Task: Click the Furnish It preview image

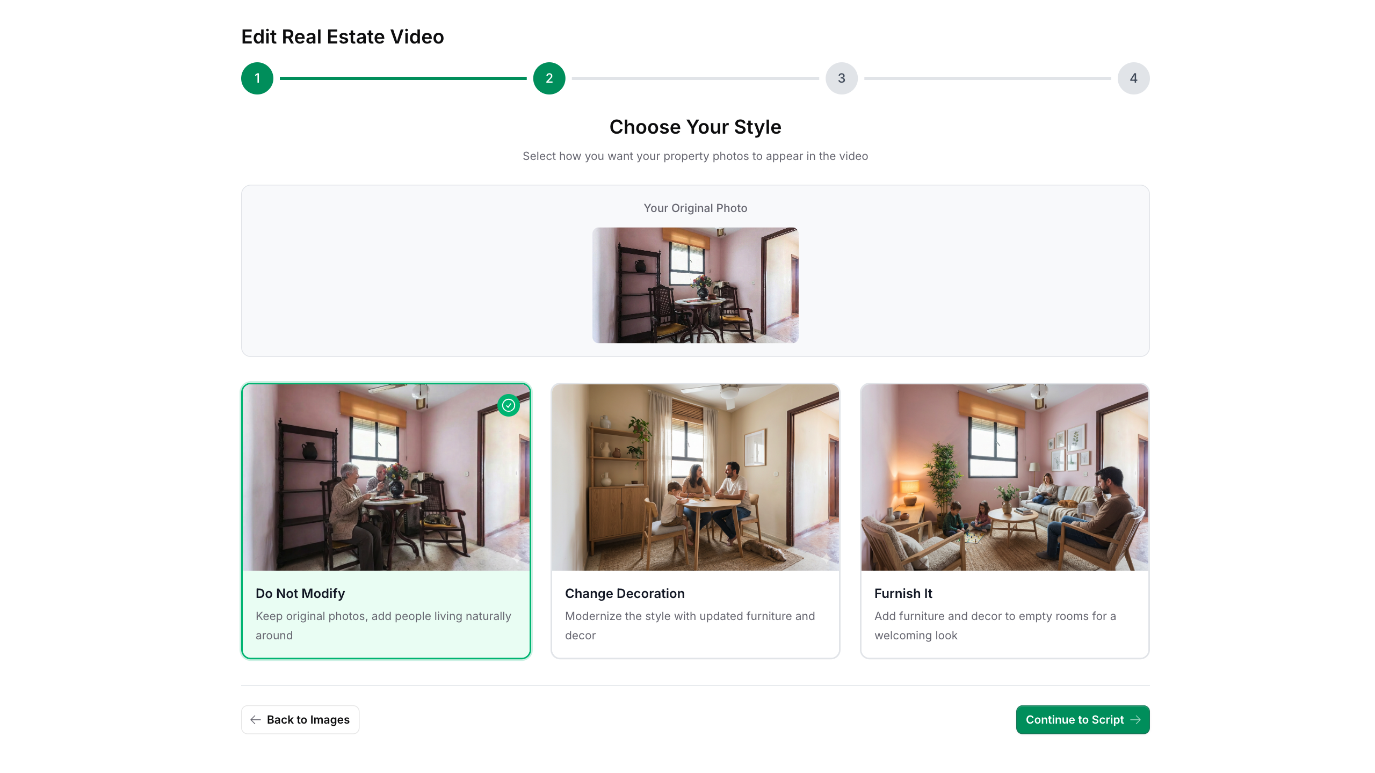Action: pyautogui.click(x=1004, y=477)
